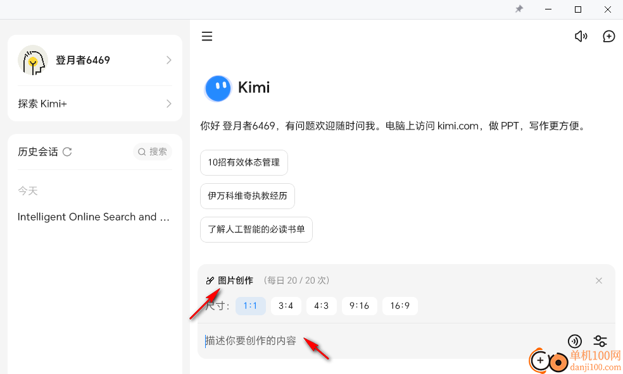Select the 3:4 image size

[286, 306]
